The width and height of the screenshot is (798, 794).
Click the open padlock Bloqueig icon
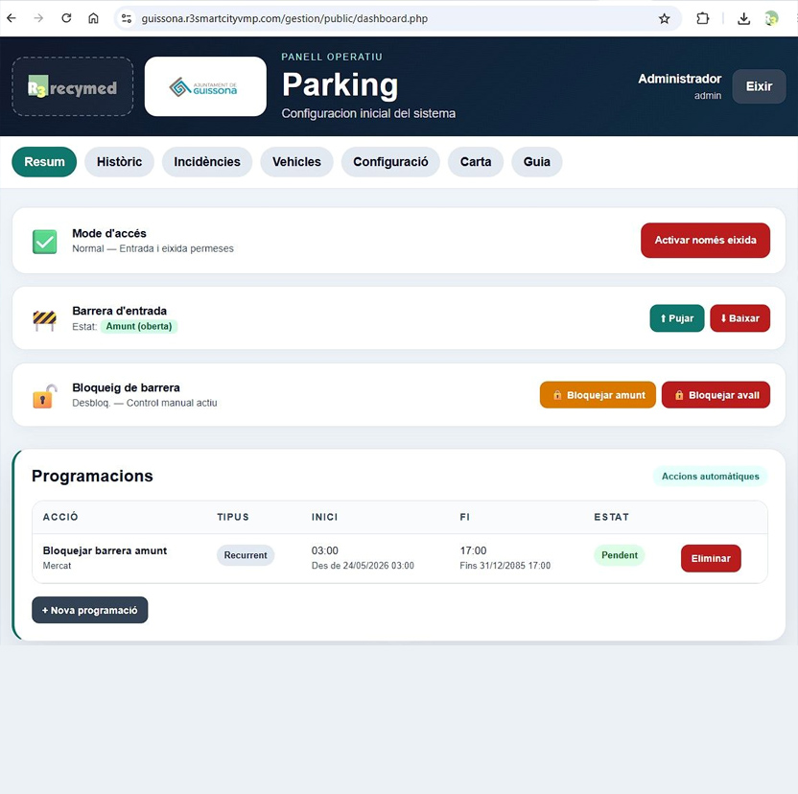45,396
